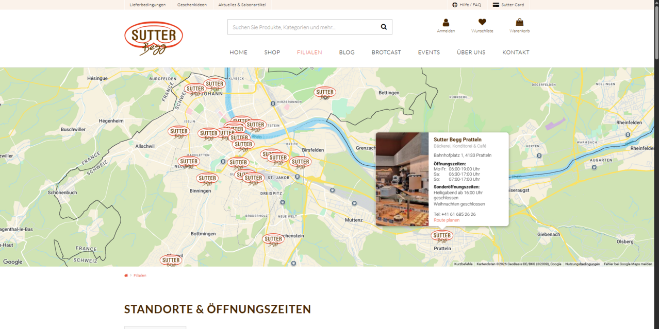Click the phone number +41 61 685 26 26
The image size is (659, 329).
(x=458, y=214)
